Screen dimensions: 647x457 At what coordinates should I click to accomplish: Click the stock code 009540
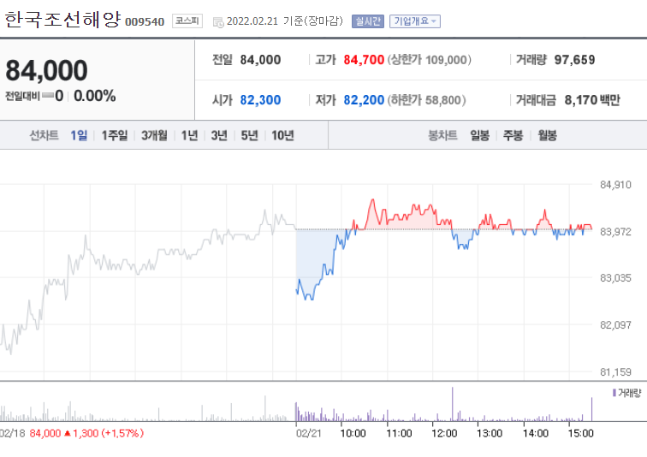(x=145, y=22)
